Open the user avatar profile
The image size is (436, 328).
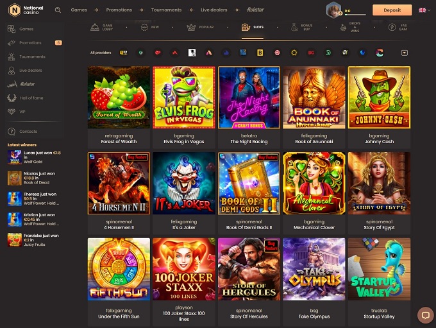coord(333,10)
